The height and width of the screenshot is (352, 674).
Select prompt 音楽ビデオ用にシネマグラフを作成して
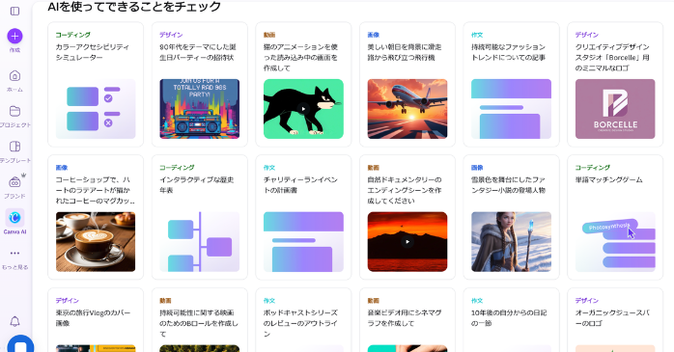(405, 318)
